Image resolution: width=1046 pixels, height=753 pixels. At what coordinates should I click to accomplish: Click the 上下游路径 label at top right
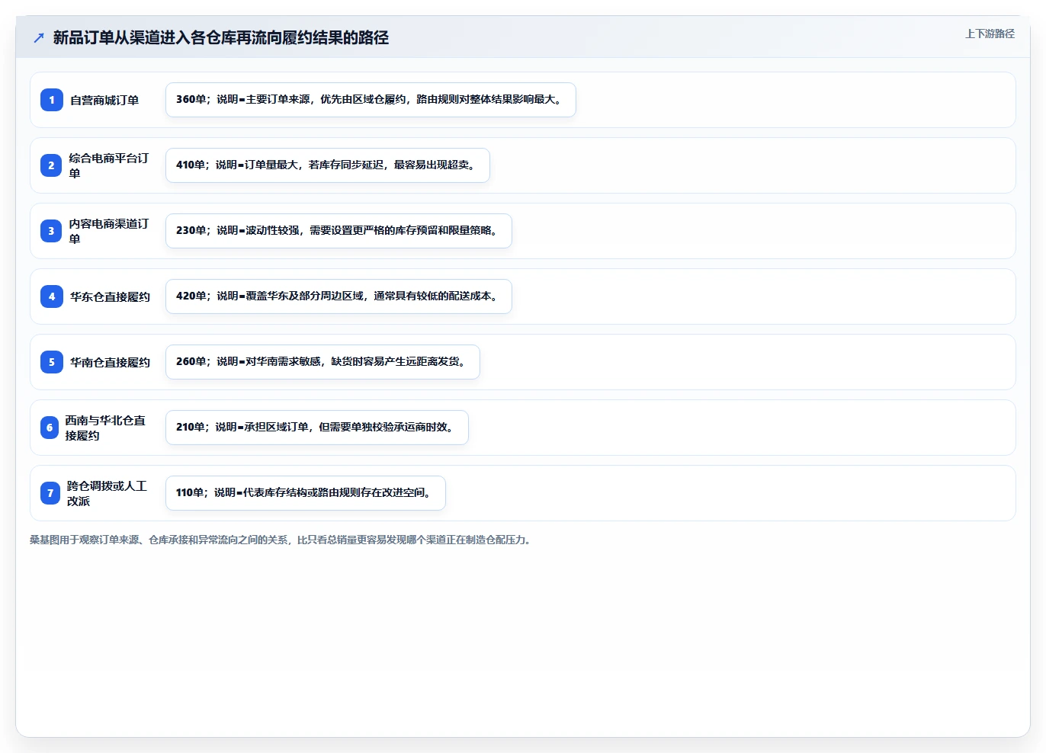[990, 34]
